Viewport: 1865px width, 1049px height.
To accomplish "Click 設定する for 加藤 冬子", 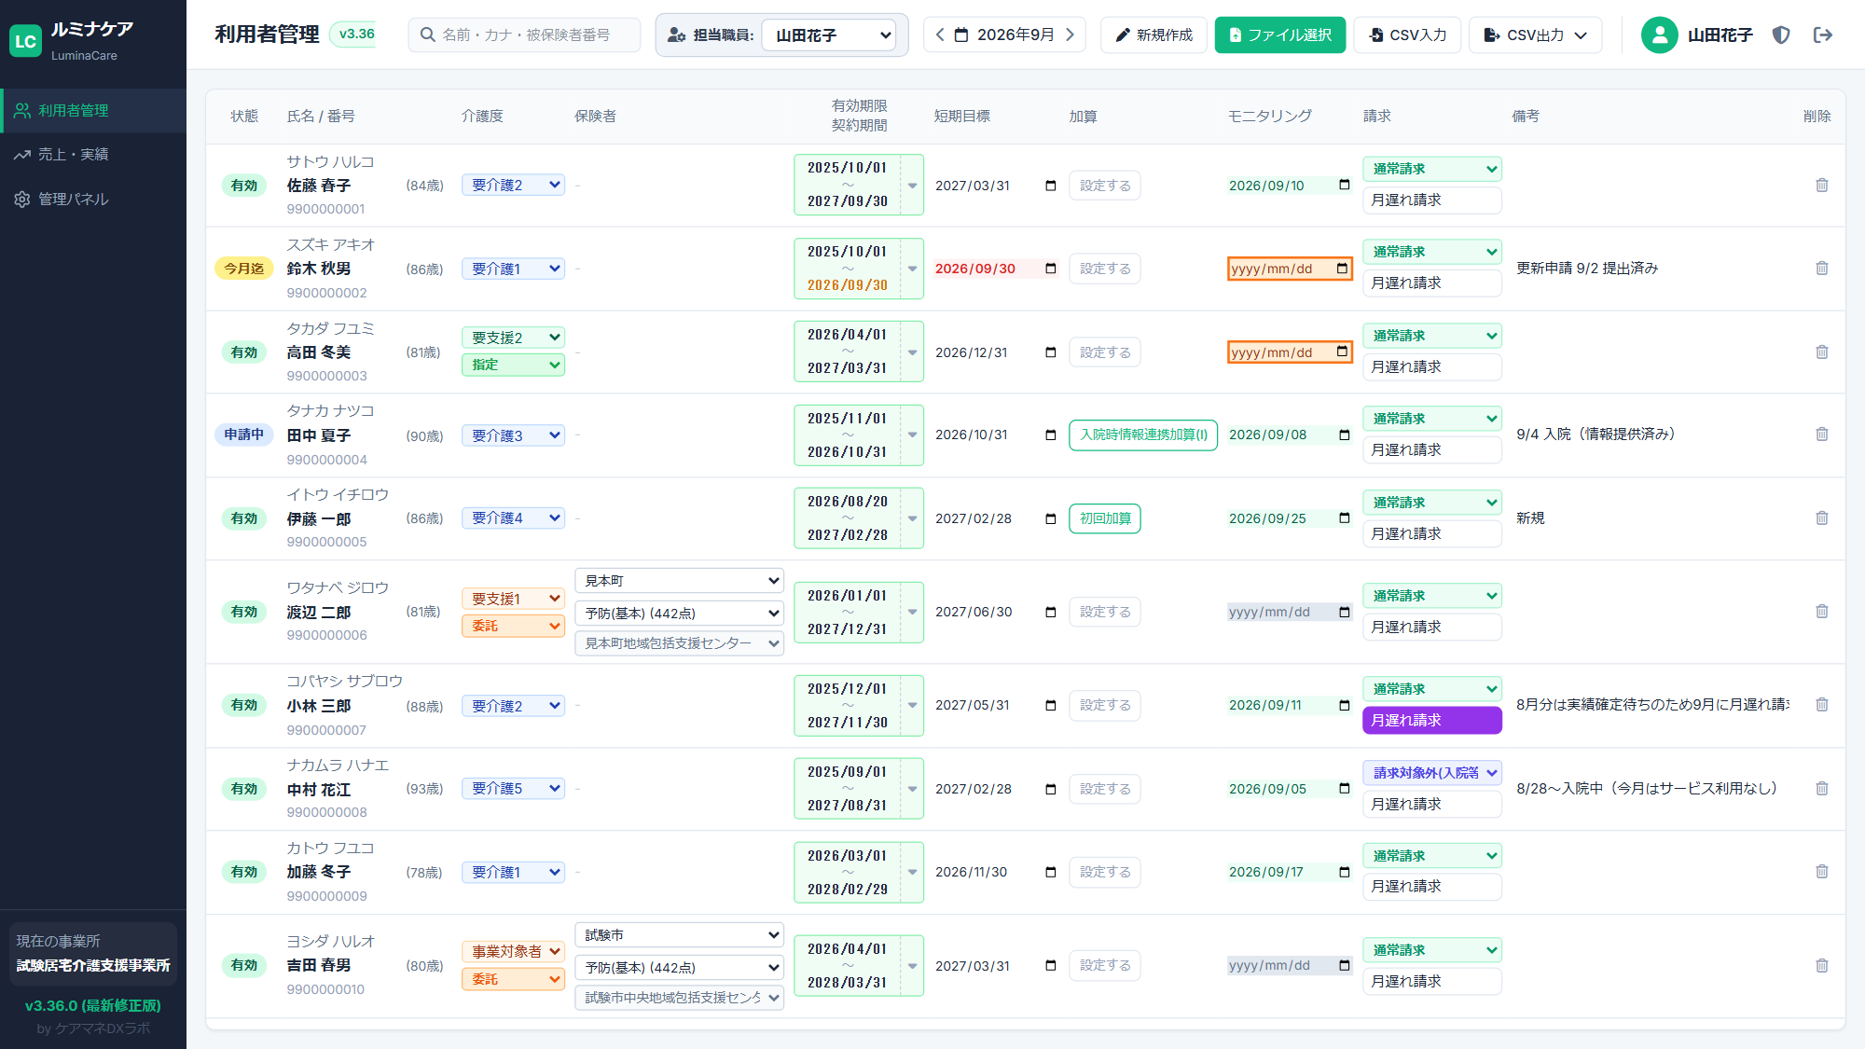I will 1105,872.
